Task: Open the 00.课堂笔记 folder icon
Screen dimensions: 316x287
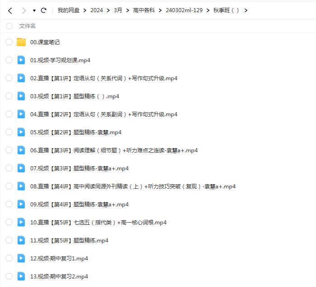Action: click(x=21, y=42)
